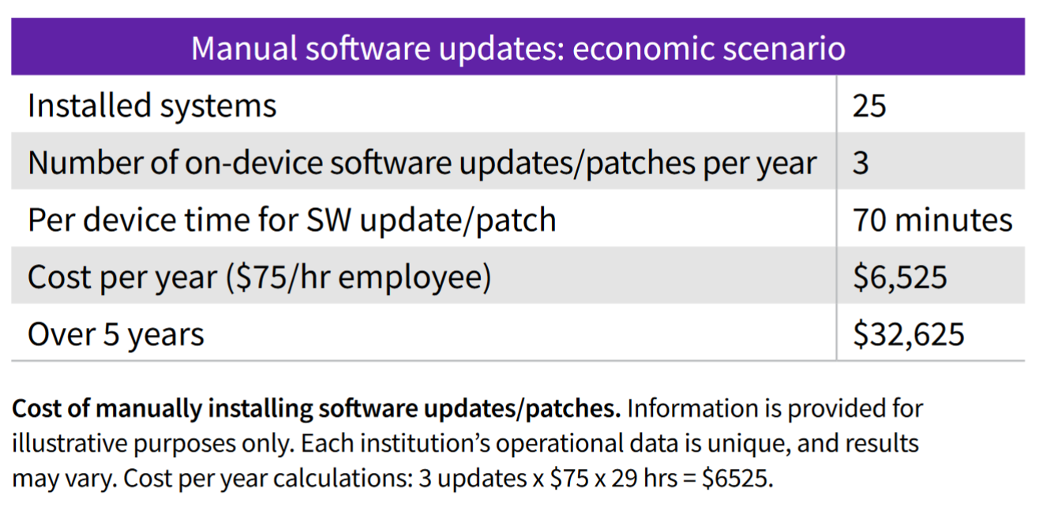Viewport: 1058px width, 510px height.
Task: Select the $6,525 cost value
Action: (x=899, y=277)
